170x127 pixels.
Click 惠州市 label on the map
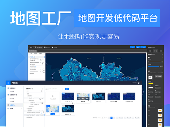(x=119, y=58)
